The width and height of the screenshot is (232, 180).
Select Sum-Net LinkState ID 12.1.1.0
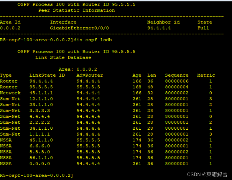tap(41, 99)
